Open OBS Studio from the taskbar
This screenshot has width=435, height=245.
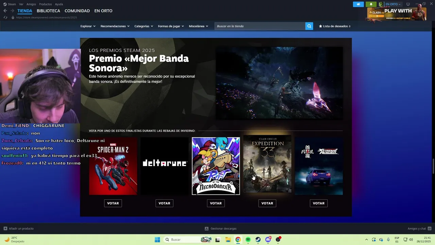(278, 240)
